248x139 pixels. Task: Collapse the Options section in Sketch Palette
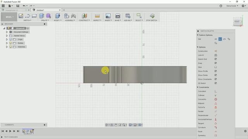[x=198, y=47]
